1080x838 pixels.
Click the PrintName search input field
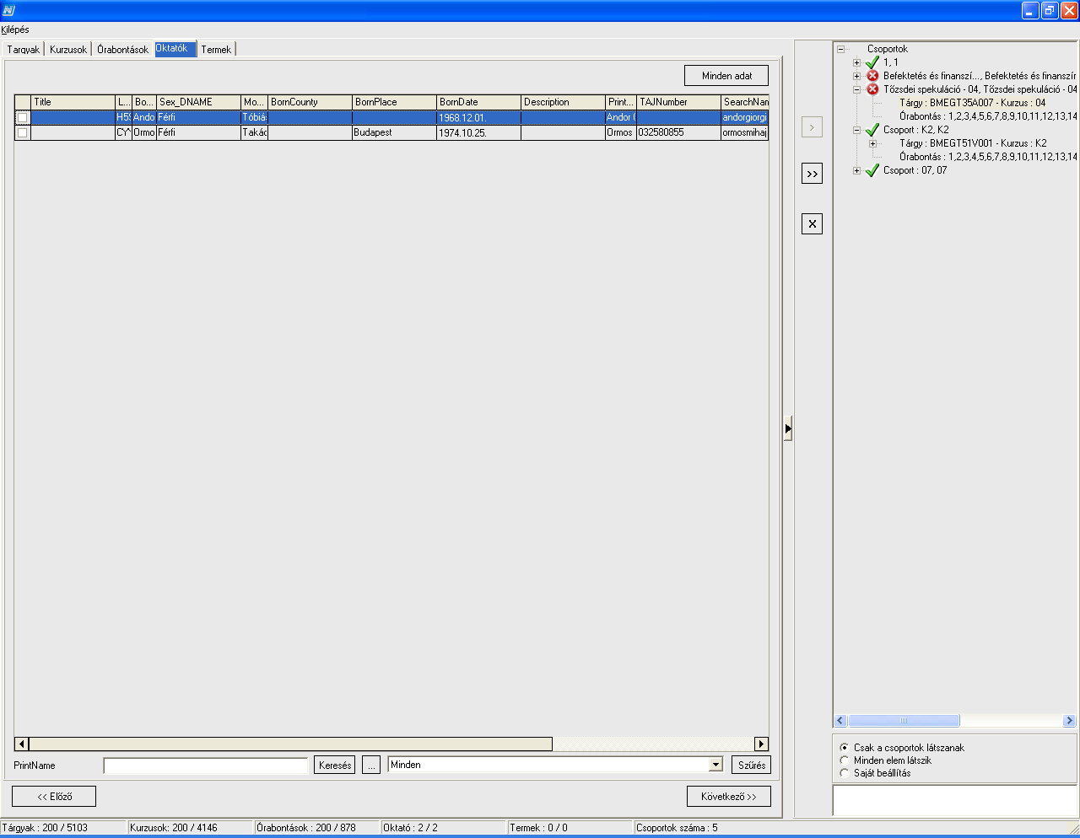(206, 765)
